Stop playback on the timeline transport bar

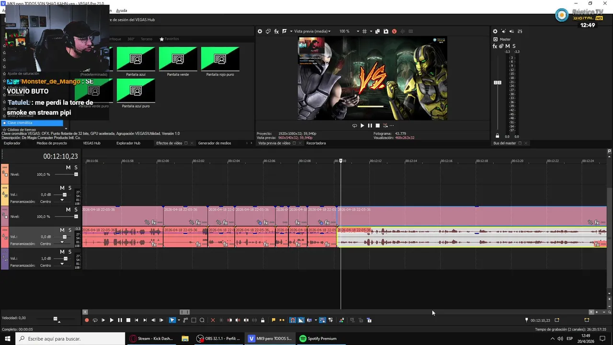coord(128,320)
